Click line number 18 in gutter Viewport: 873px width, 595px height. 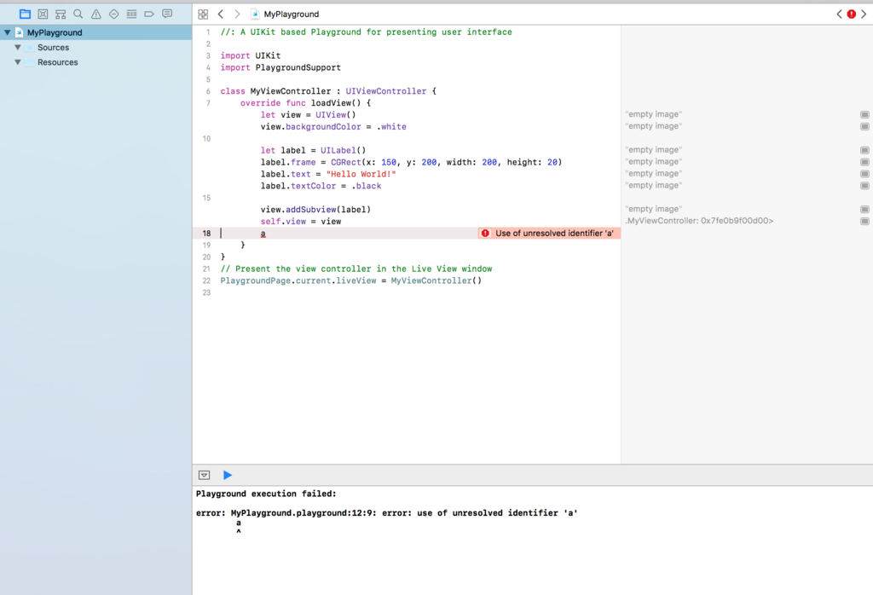[206, 234]
